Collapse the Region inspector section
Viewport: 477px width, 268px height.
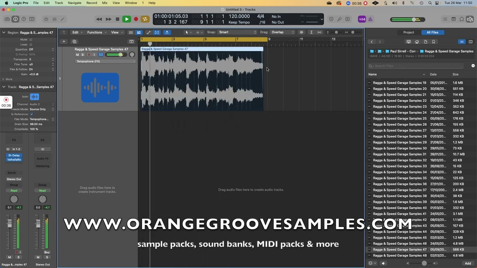click(4, 33)
